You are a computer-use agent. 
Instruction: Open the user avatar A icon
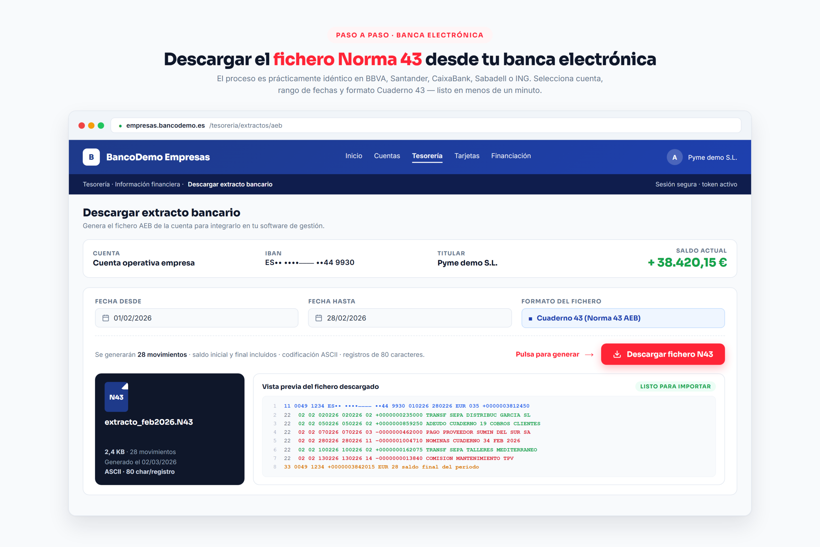[x=675, y=157]
